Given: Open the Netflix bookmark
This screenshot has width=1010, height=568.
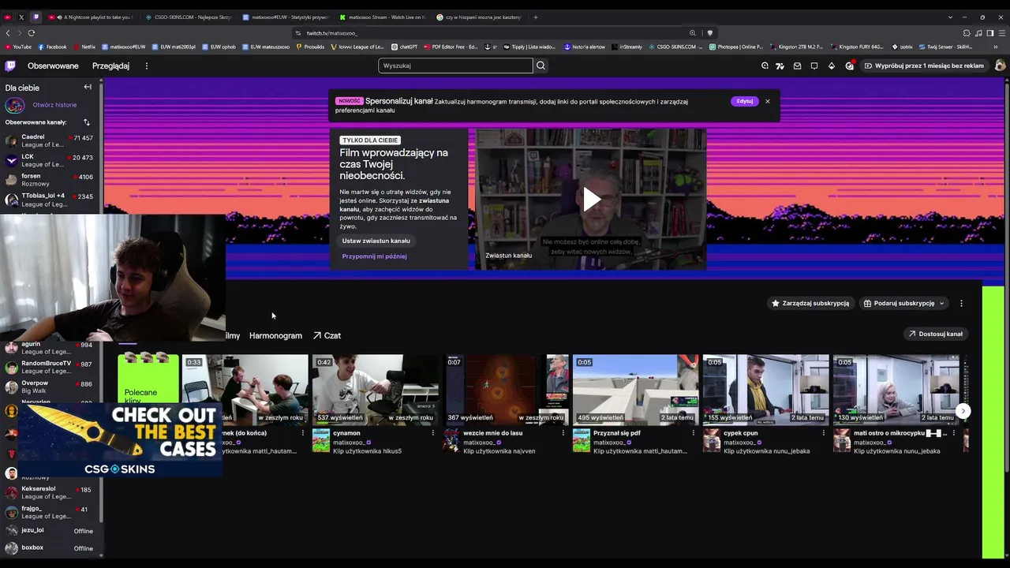Looking at the screenshot, I should click(84, 47).
